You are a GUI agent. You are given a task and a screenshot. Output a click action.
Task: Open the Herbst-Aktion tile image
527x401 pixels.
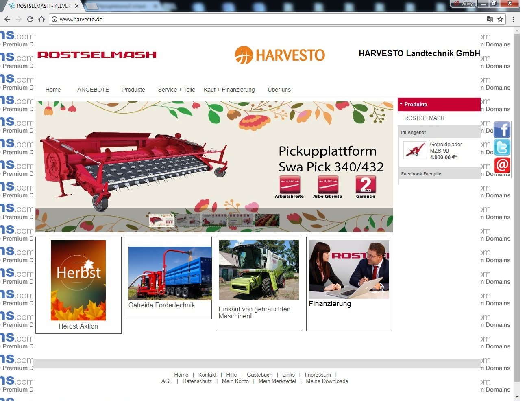(x=78, y=280)
